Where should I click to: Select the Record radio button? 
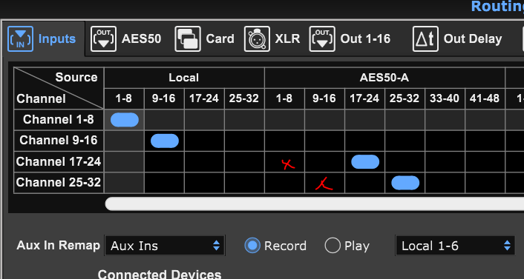pos(252,246)
